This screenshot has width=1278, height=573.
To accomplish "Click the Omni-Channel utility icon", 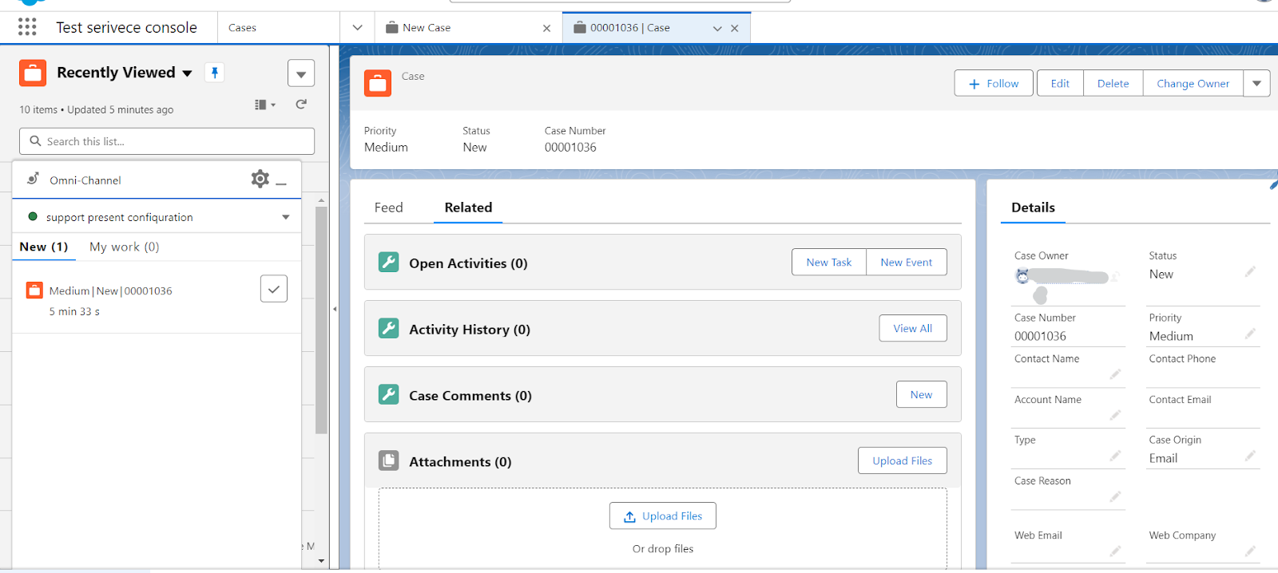I will tap(33, 179).
